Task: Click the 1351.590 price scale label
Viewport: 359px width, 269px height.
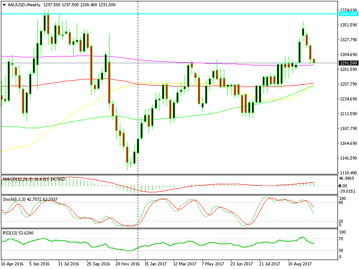Action: pos(349,25)
